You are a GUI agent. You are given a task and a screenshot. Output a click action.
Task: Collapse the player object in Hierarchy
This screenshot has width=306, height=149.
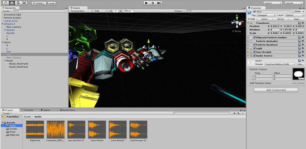(x=2, y=42)
